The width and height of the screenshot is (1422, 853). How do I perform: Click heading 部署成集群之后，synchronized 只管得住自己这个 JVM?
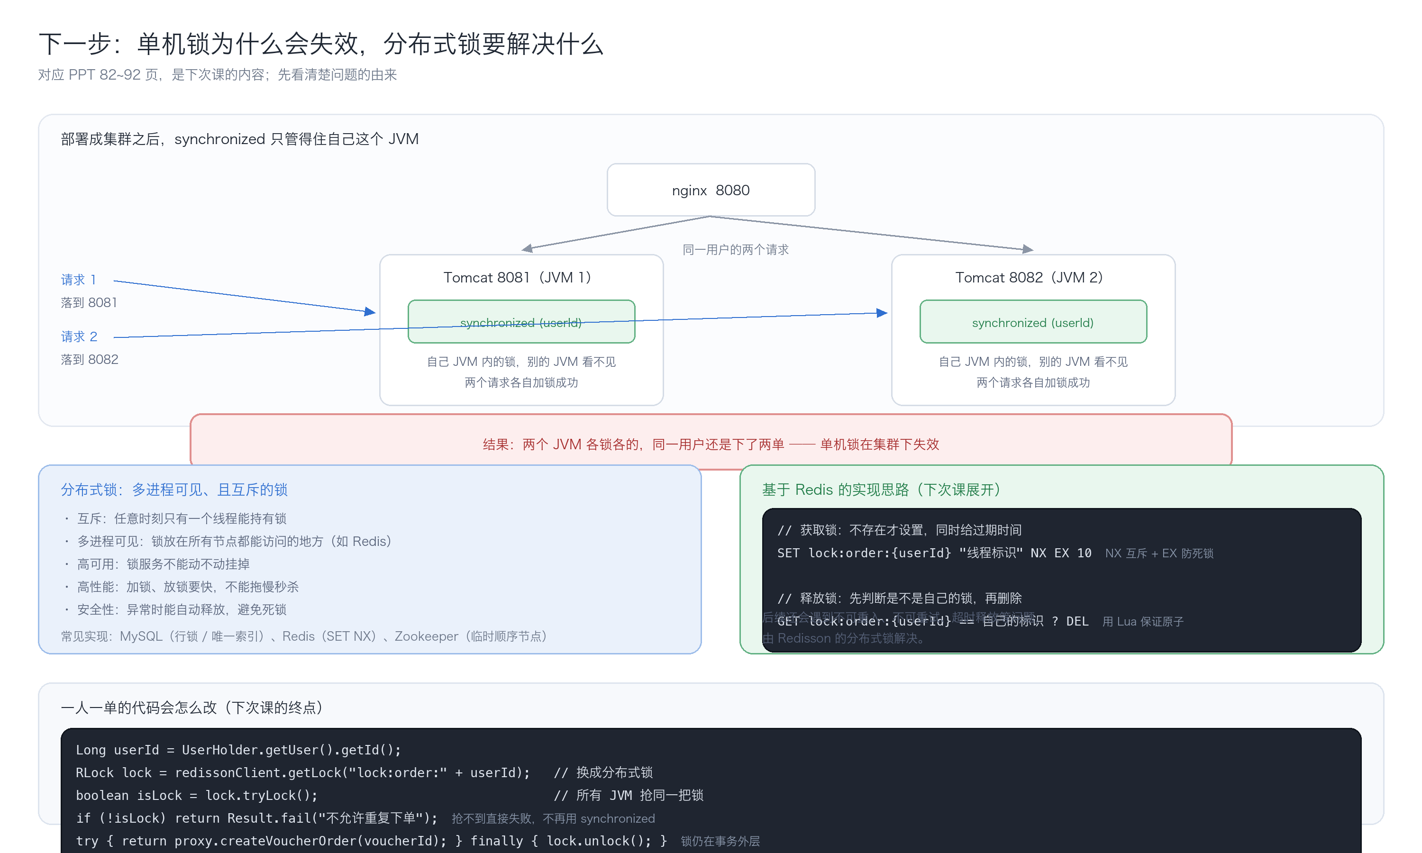click(x=240, y=139)
